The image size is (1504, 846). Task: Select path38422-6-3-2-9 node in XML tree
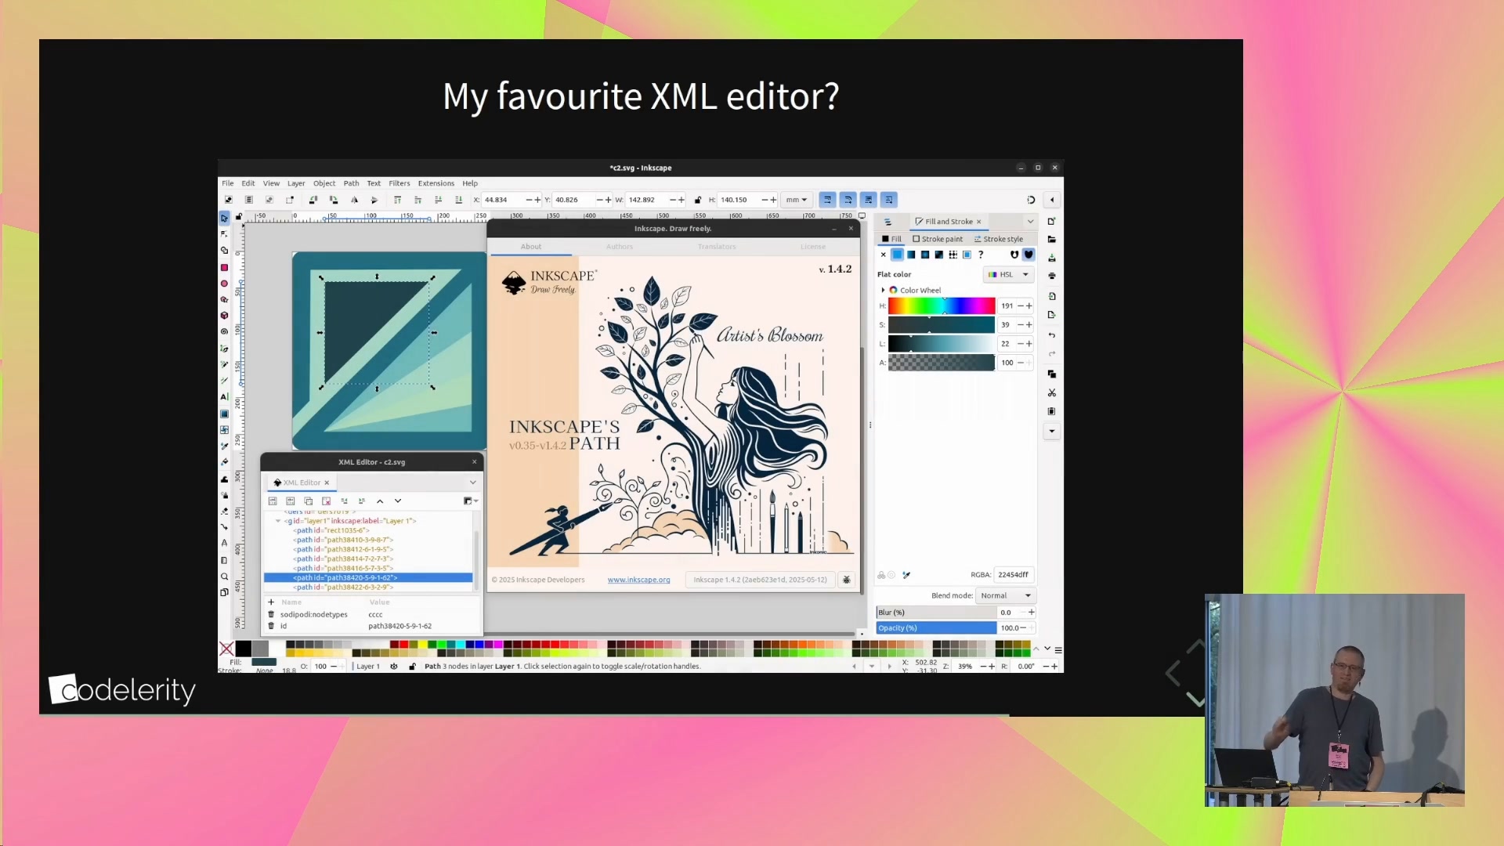pyautogui.click(x=343, y=587)
